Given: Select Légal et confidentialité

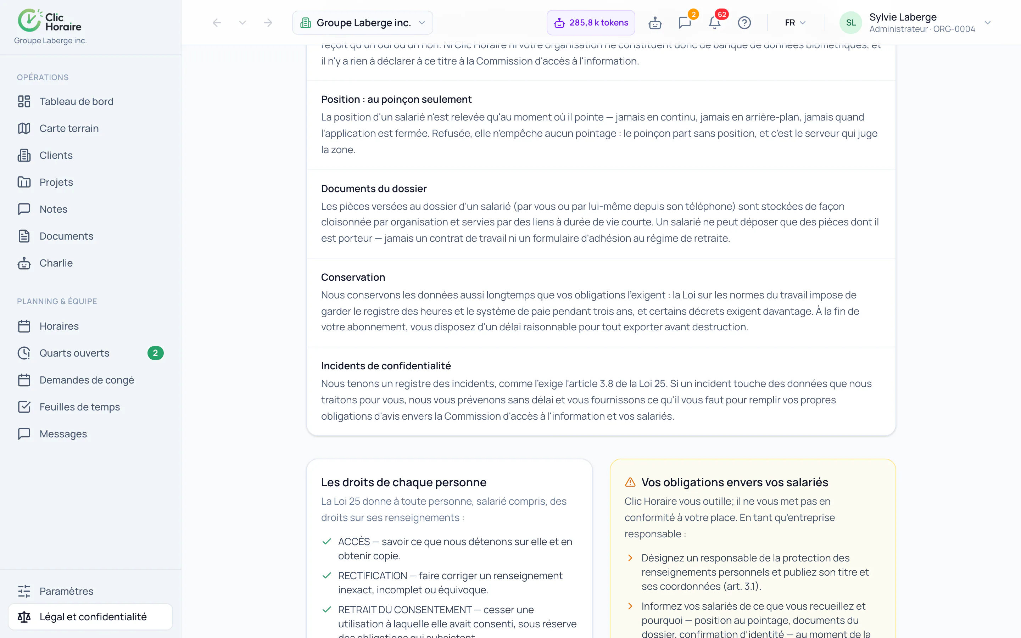Looking at the screenshot, I should click(x=90, y=617).
